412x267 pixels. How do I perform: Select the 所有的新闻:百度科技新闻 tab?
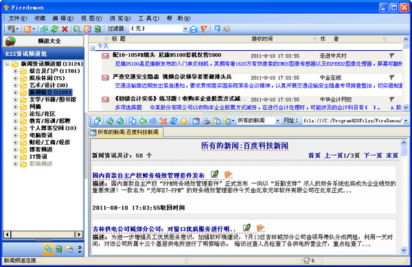click(126, 132)
